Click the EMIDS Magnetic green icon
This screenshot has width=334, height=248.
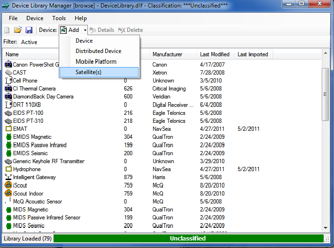coord(8,137)
